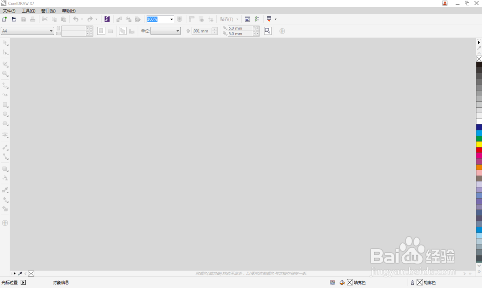Expand the units combo box
Image resolution: width=482 pixels, height=288 pixels.
(177, 31)
